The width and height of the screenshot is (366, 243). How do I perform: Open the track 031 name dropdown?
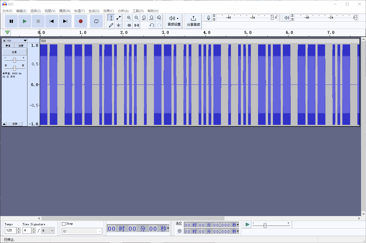tap(17, 41)
